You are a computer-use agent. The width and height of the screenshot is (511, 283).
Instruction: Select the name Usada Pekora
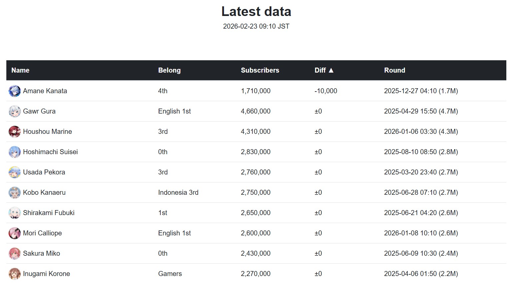point(44,172)
